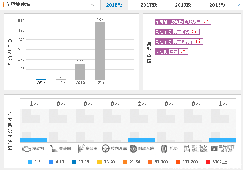Switch to the 2017款 tab
The width and height of the screenshot is (243, 170).
[x=148, y=5]
